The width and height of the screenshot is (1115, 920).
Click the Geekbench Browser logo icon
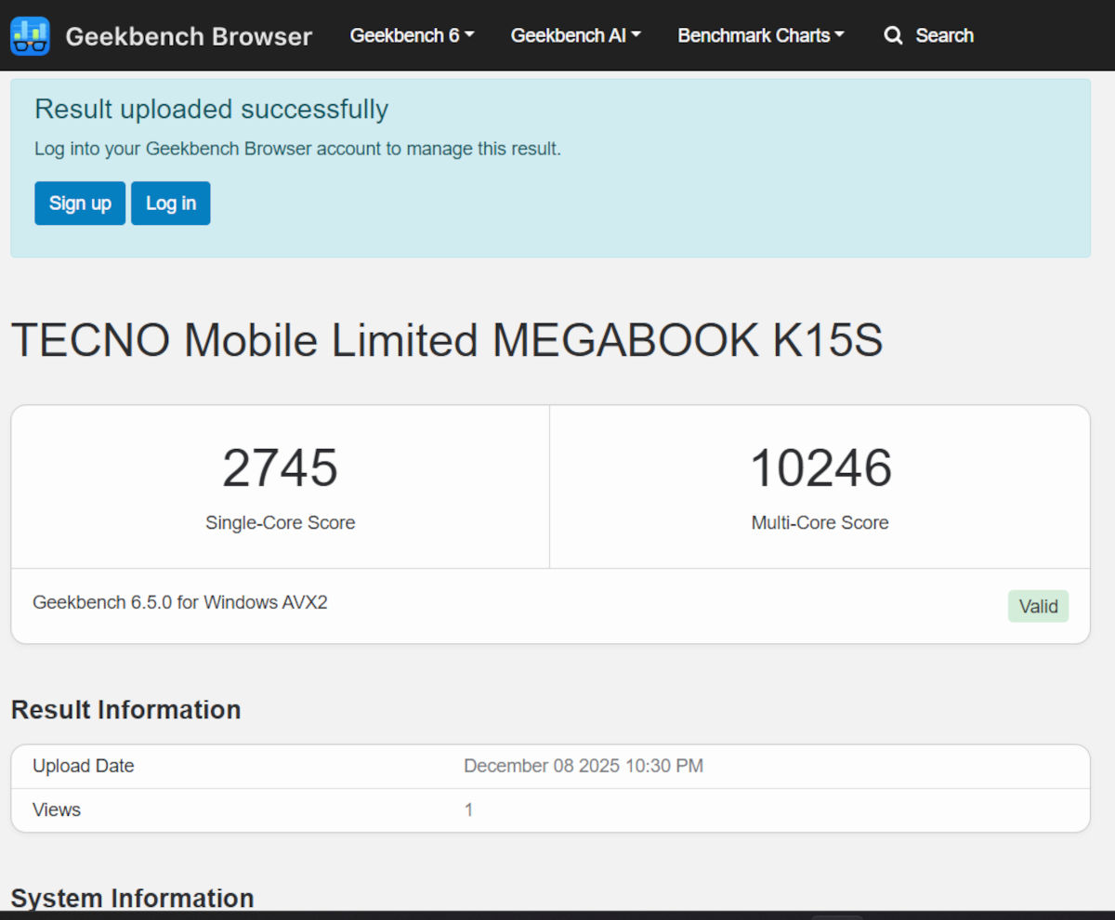[x=29, y=35]
